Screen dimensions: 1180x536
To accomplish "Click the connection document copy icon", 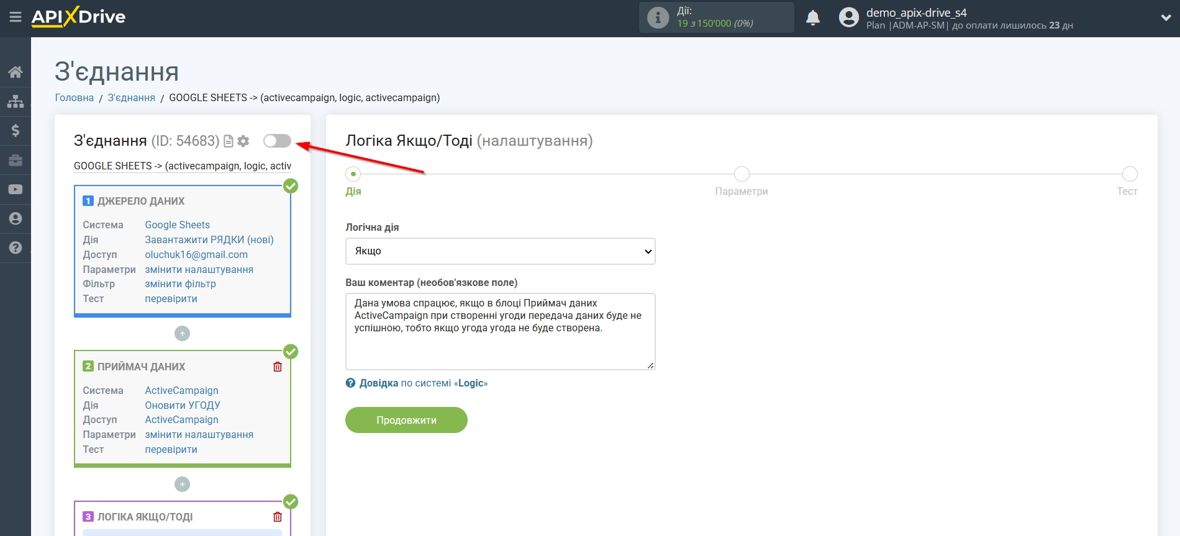I will point(229,141).
